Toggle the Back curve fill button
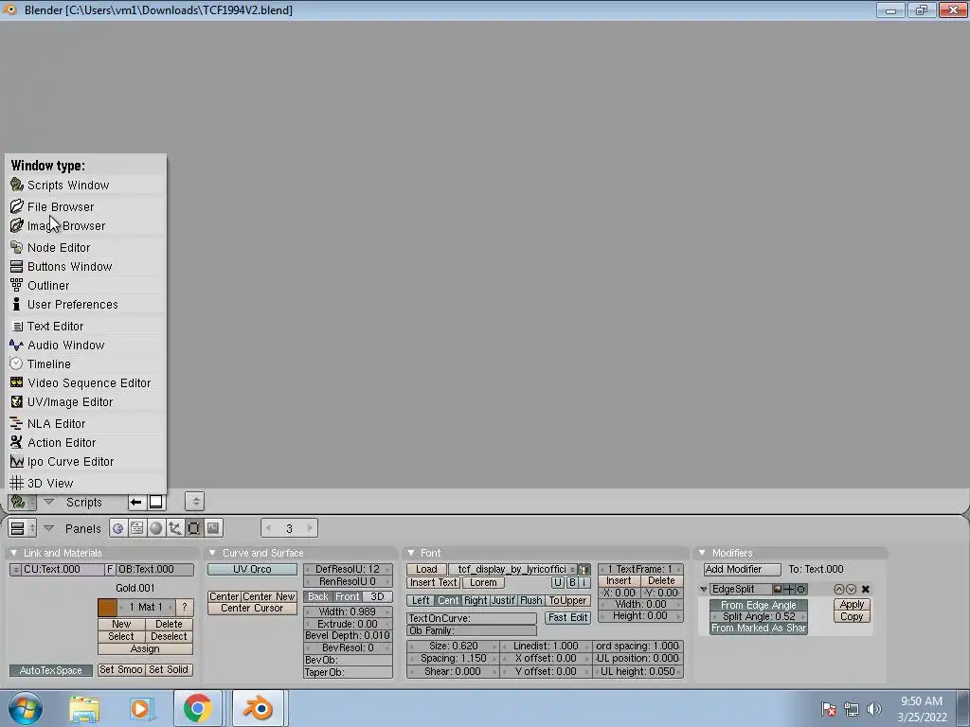This screenshot has height=727, width=970. click(318, 596)
